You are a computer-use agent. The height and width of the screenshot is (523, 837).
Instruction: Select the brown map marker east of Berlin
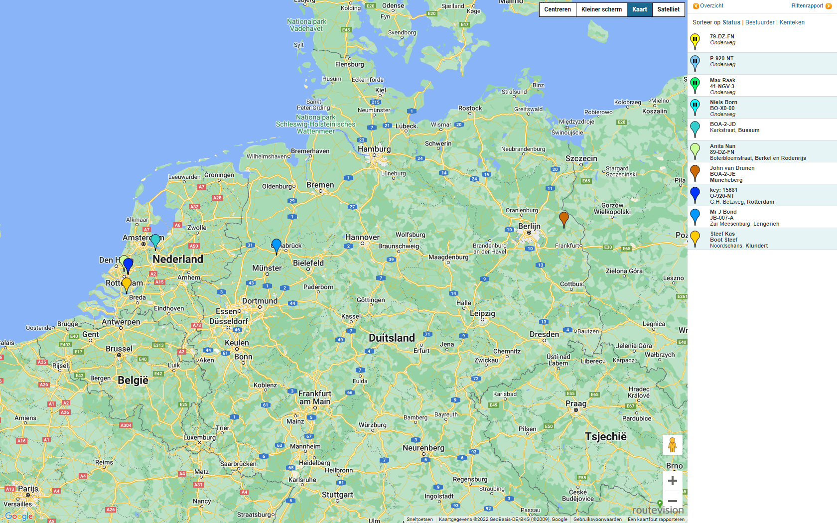click(x=564, y=219)
